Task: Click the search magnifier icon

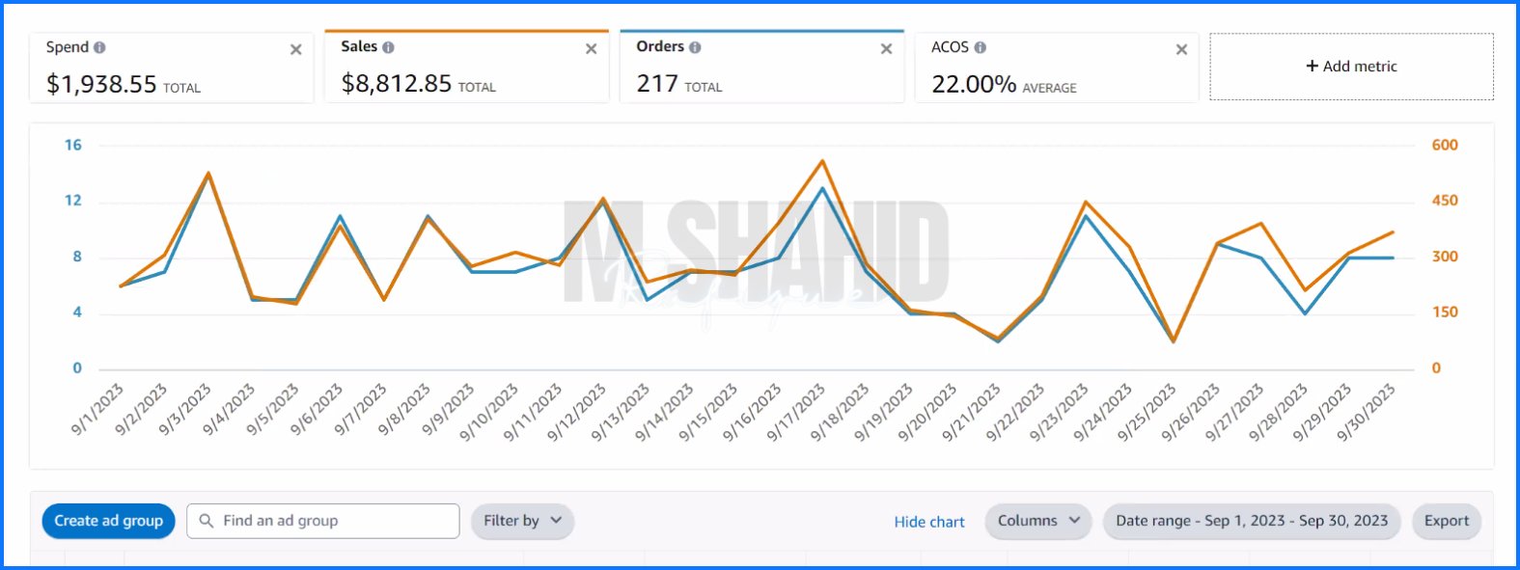Action: click(206, 521)
